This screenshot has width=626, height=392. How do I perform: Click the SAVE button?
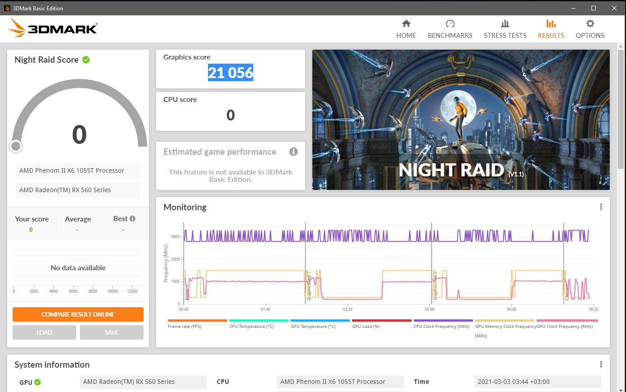[x=111, y=332]
